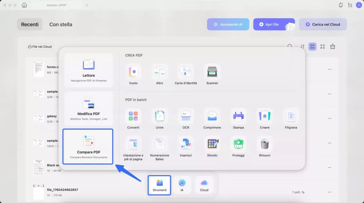This screenshot has height=203, width=364.
Task: Click the File nel Cloud filter
Action: point(40,47)
